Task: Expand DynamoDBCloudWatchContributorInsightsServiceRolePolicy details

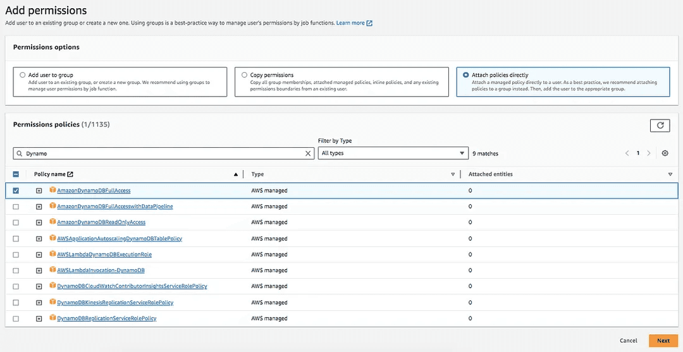Action: tap(39, 286)
